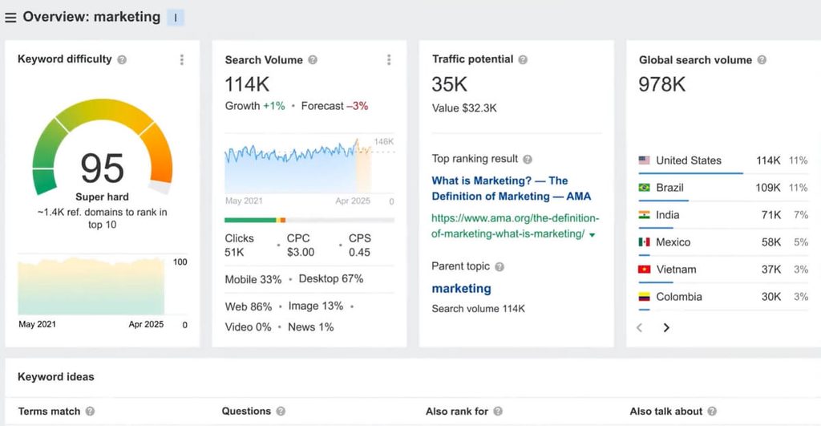Screen dimensions: 821x426
Task: Click the blue info badge after marketing title
Action: point(176,18)
